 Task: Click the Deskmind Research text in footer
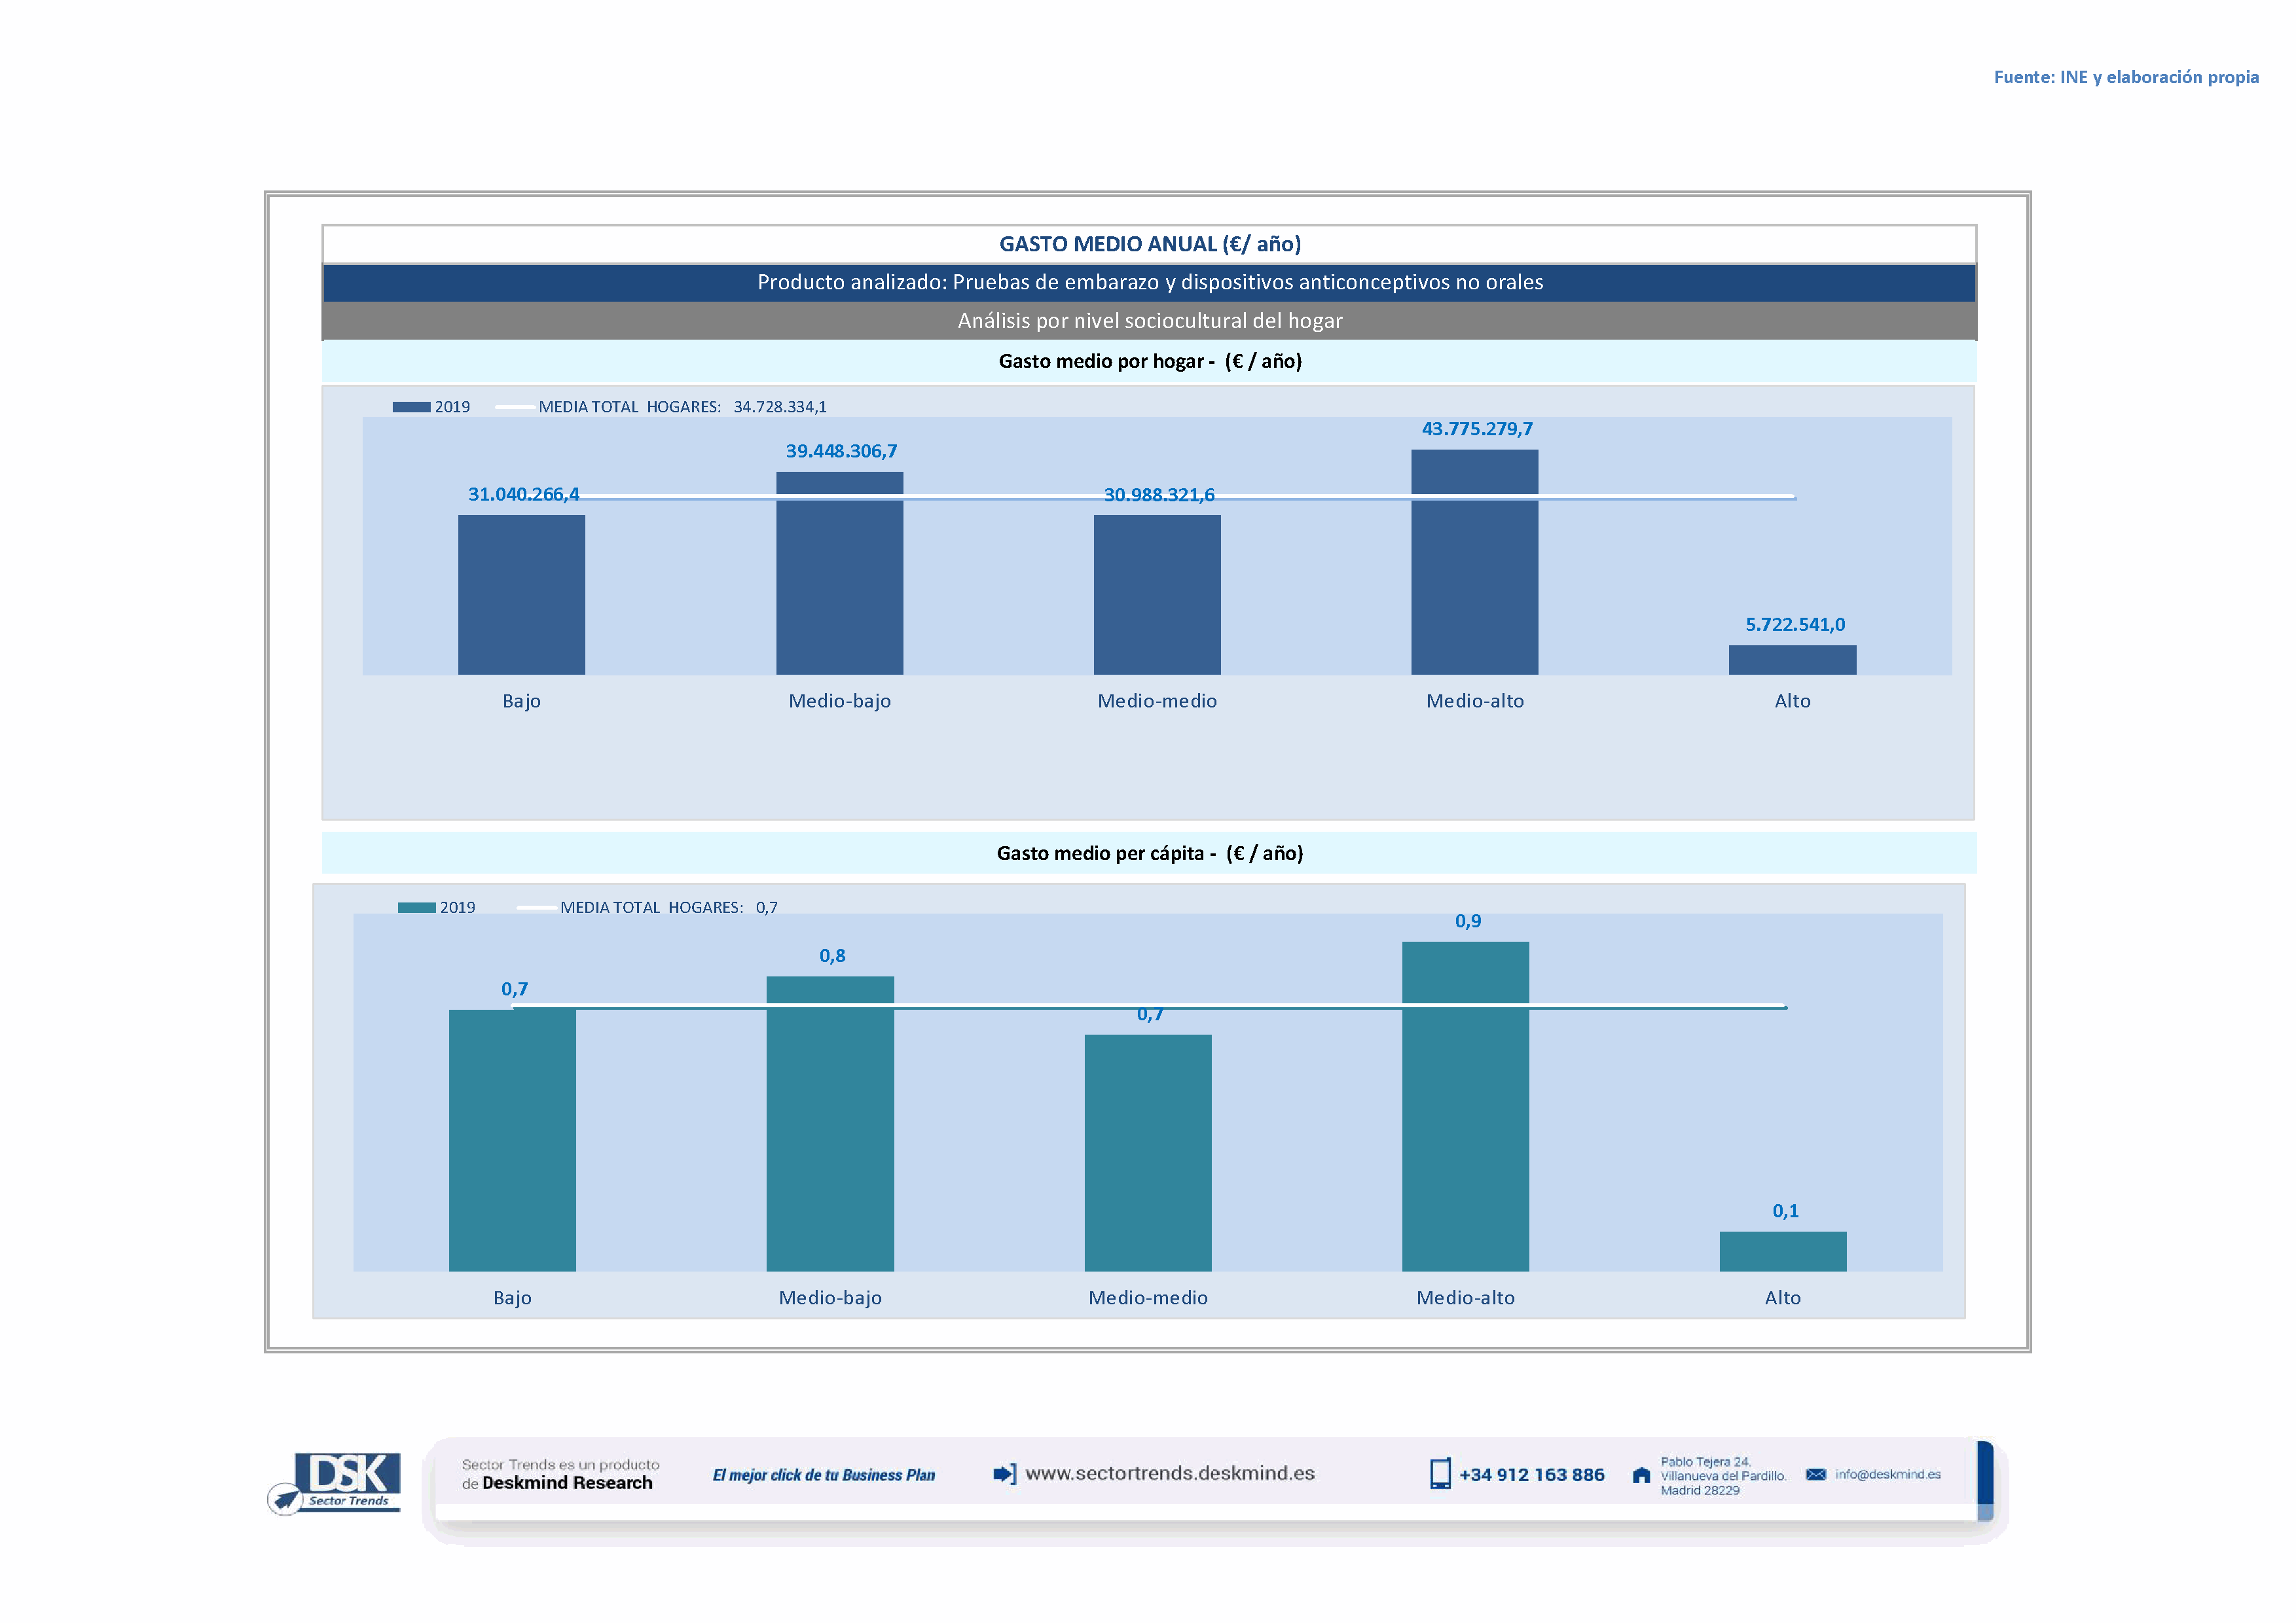pyautogui.click(x=567, y=1483)
